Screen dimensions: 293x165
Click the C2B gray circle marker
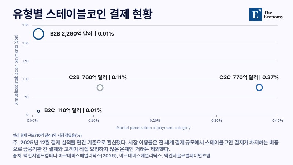pos(100,88)
